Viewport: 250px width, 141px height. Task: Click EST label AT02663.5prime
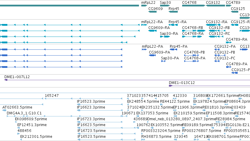pyautogui.click(x=17, y=107)
